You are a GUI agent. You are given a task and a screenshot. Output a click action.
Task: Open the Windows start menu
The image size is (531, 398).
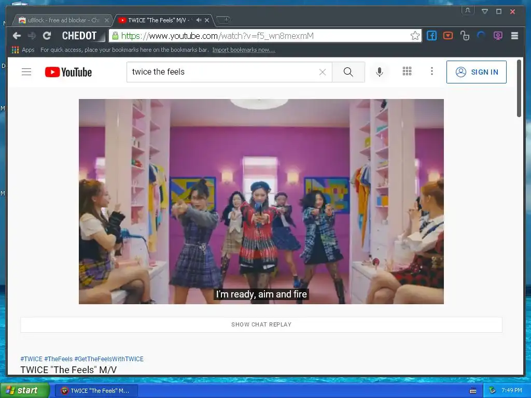tap(24, 390)
